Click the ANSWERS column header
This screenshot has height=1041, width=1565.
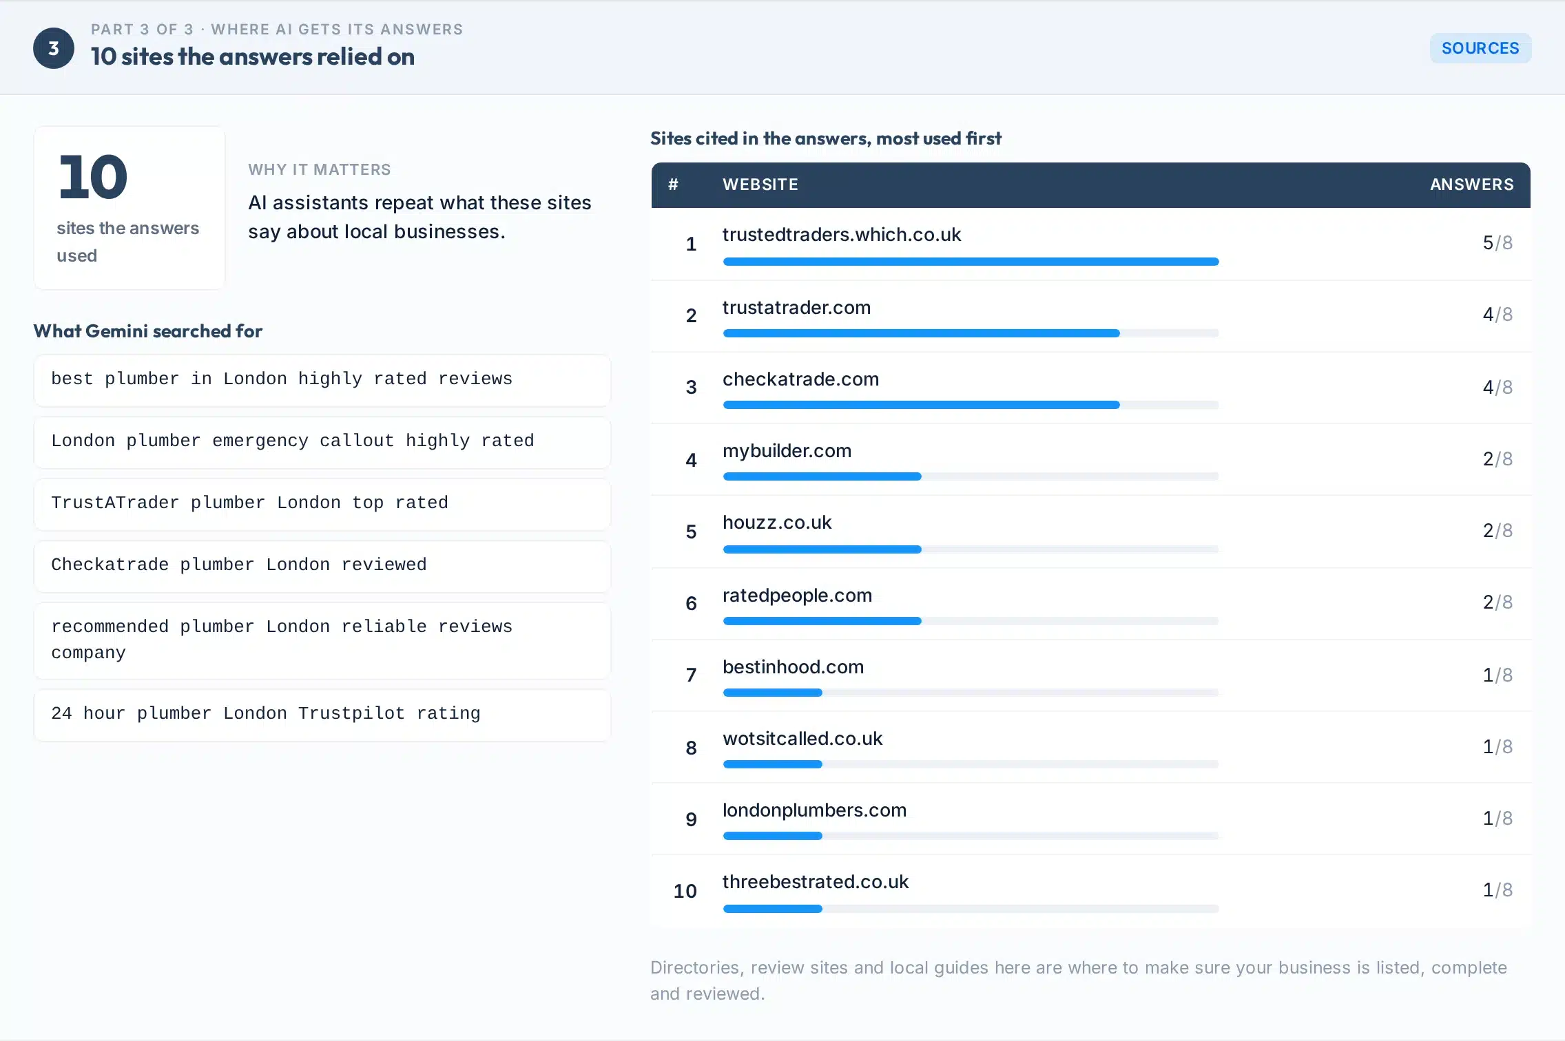[1472, 185]
